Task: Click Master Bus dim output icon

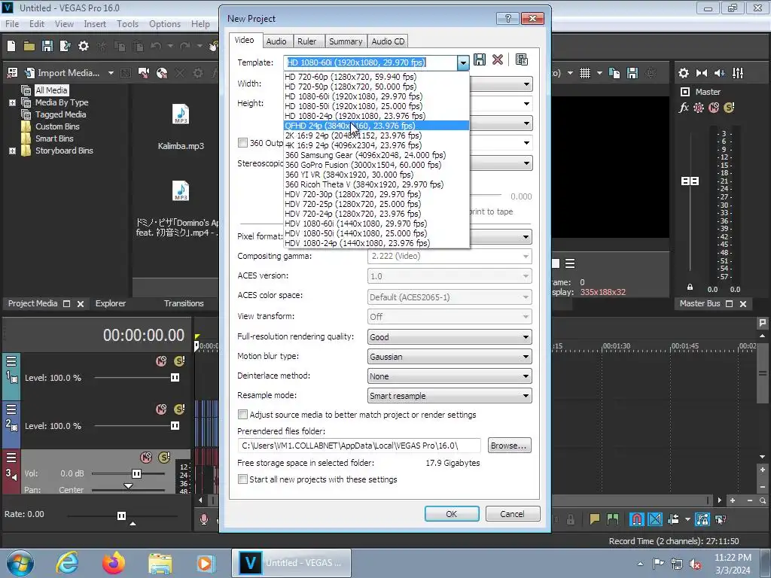Action: click(x=719, y=73)
